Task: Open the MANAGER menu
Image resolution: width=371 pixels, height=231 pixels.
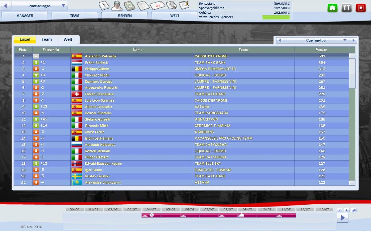Action: pyautogui.click(x=25, y=16)
